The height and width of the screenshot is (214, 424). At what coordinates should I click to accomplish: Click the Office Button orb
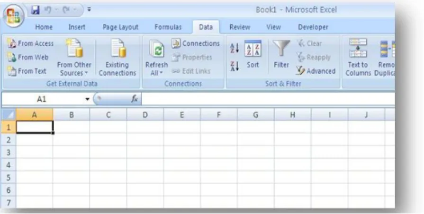coord(13,16)
